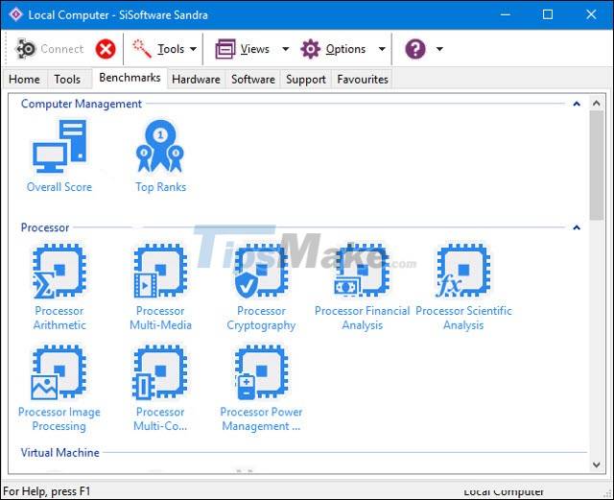Image resolution: width=614 pixels, height=500 pixels.
Task: Click the Computer Management section heading
Action: click(81, 104)
